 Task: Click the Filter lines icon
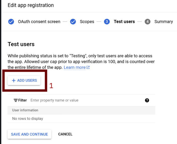pos(16,100)
